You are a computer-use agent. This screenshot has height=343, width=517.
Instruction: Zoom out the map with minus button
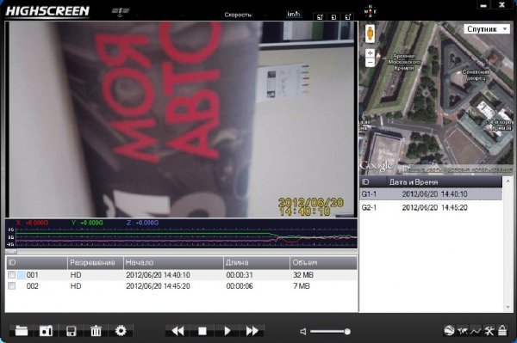[x=370, y=62]
